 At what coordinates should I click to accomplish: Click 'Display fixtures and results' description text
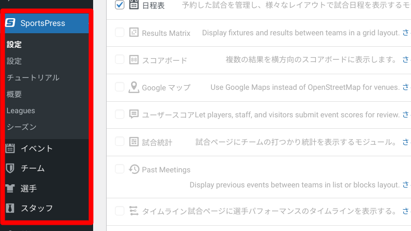pyautogui.click(x=301, y=33)
